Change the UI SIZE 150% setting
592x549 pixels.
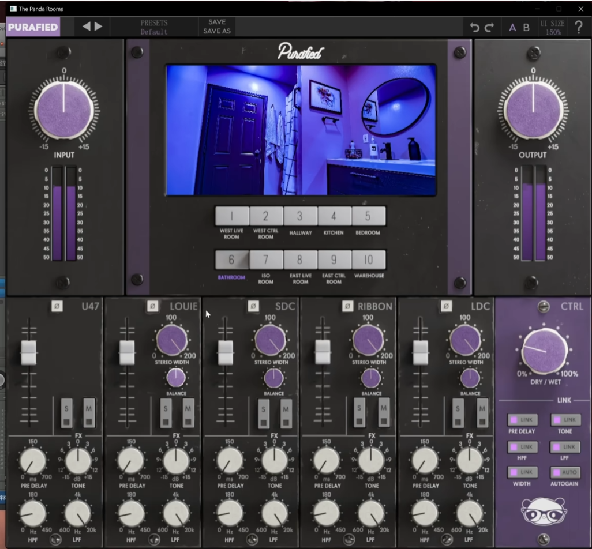(552, 28)
